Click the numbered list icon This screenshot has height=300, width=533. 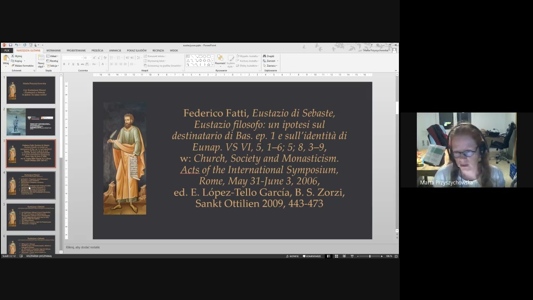[118, 57]
